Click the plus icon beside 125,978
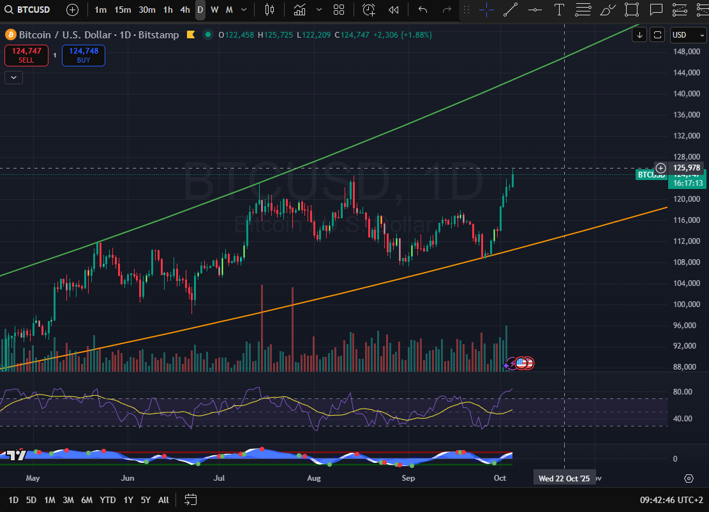This screenshot has height=512, width=709. [660, 169]
